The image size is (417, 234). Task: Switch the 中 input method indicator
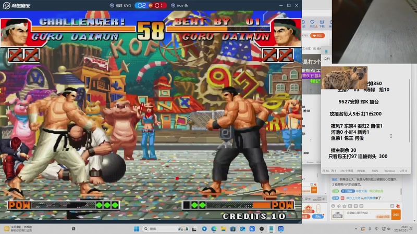[376, 229]
